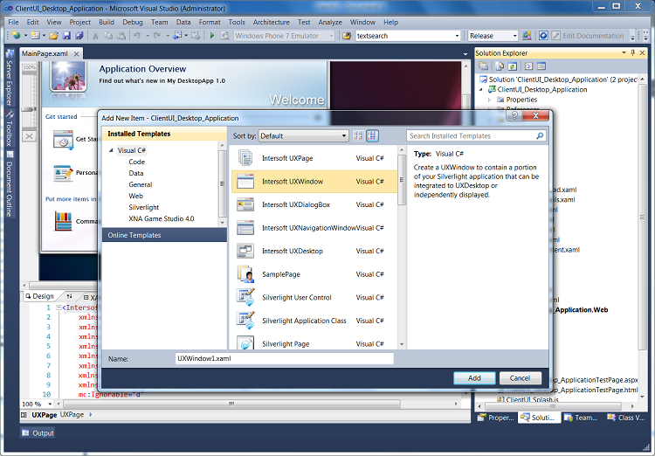Click the Cancel button in dialog

521,378
